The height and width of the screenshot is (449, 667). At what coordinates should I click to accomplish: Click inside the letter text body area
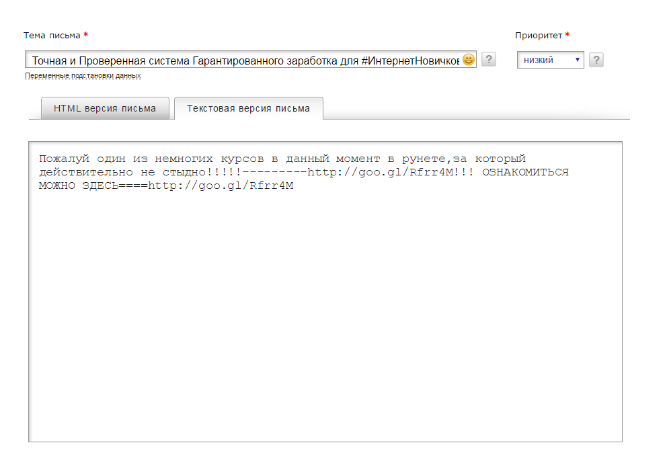click(325, 292)
